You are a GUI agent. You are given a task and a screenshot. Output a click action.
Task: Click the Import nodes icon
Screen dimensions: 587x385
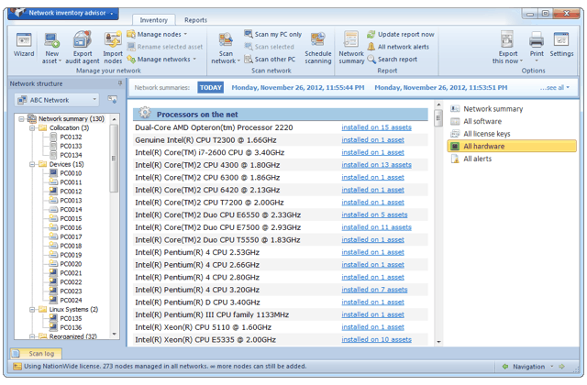[x=113, y=43]
